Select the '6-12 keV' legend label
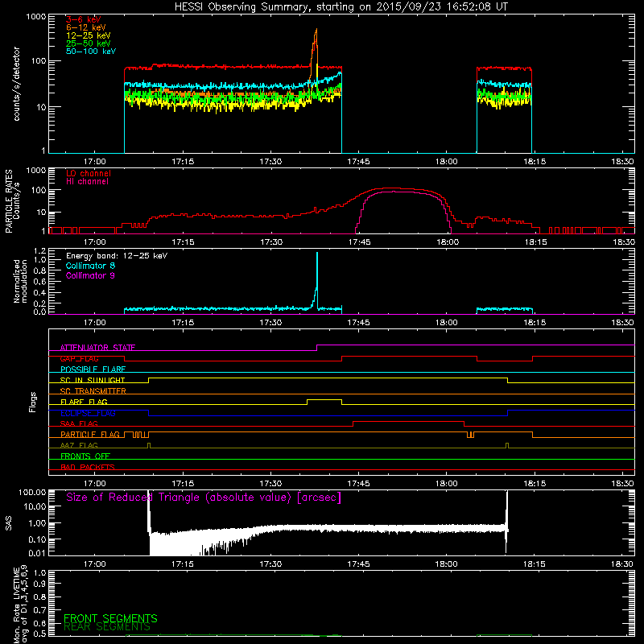The height and width of the screenshot is (644, 644). 86,27
